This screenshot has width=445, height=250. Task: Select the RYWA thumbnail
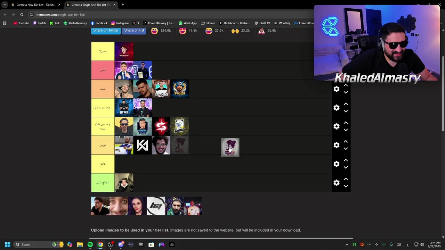point(124,108)
